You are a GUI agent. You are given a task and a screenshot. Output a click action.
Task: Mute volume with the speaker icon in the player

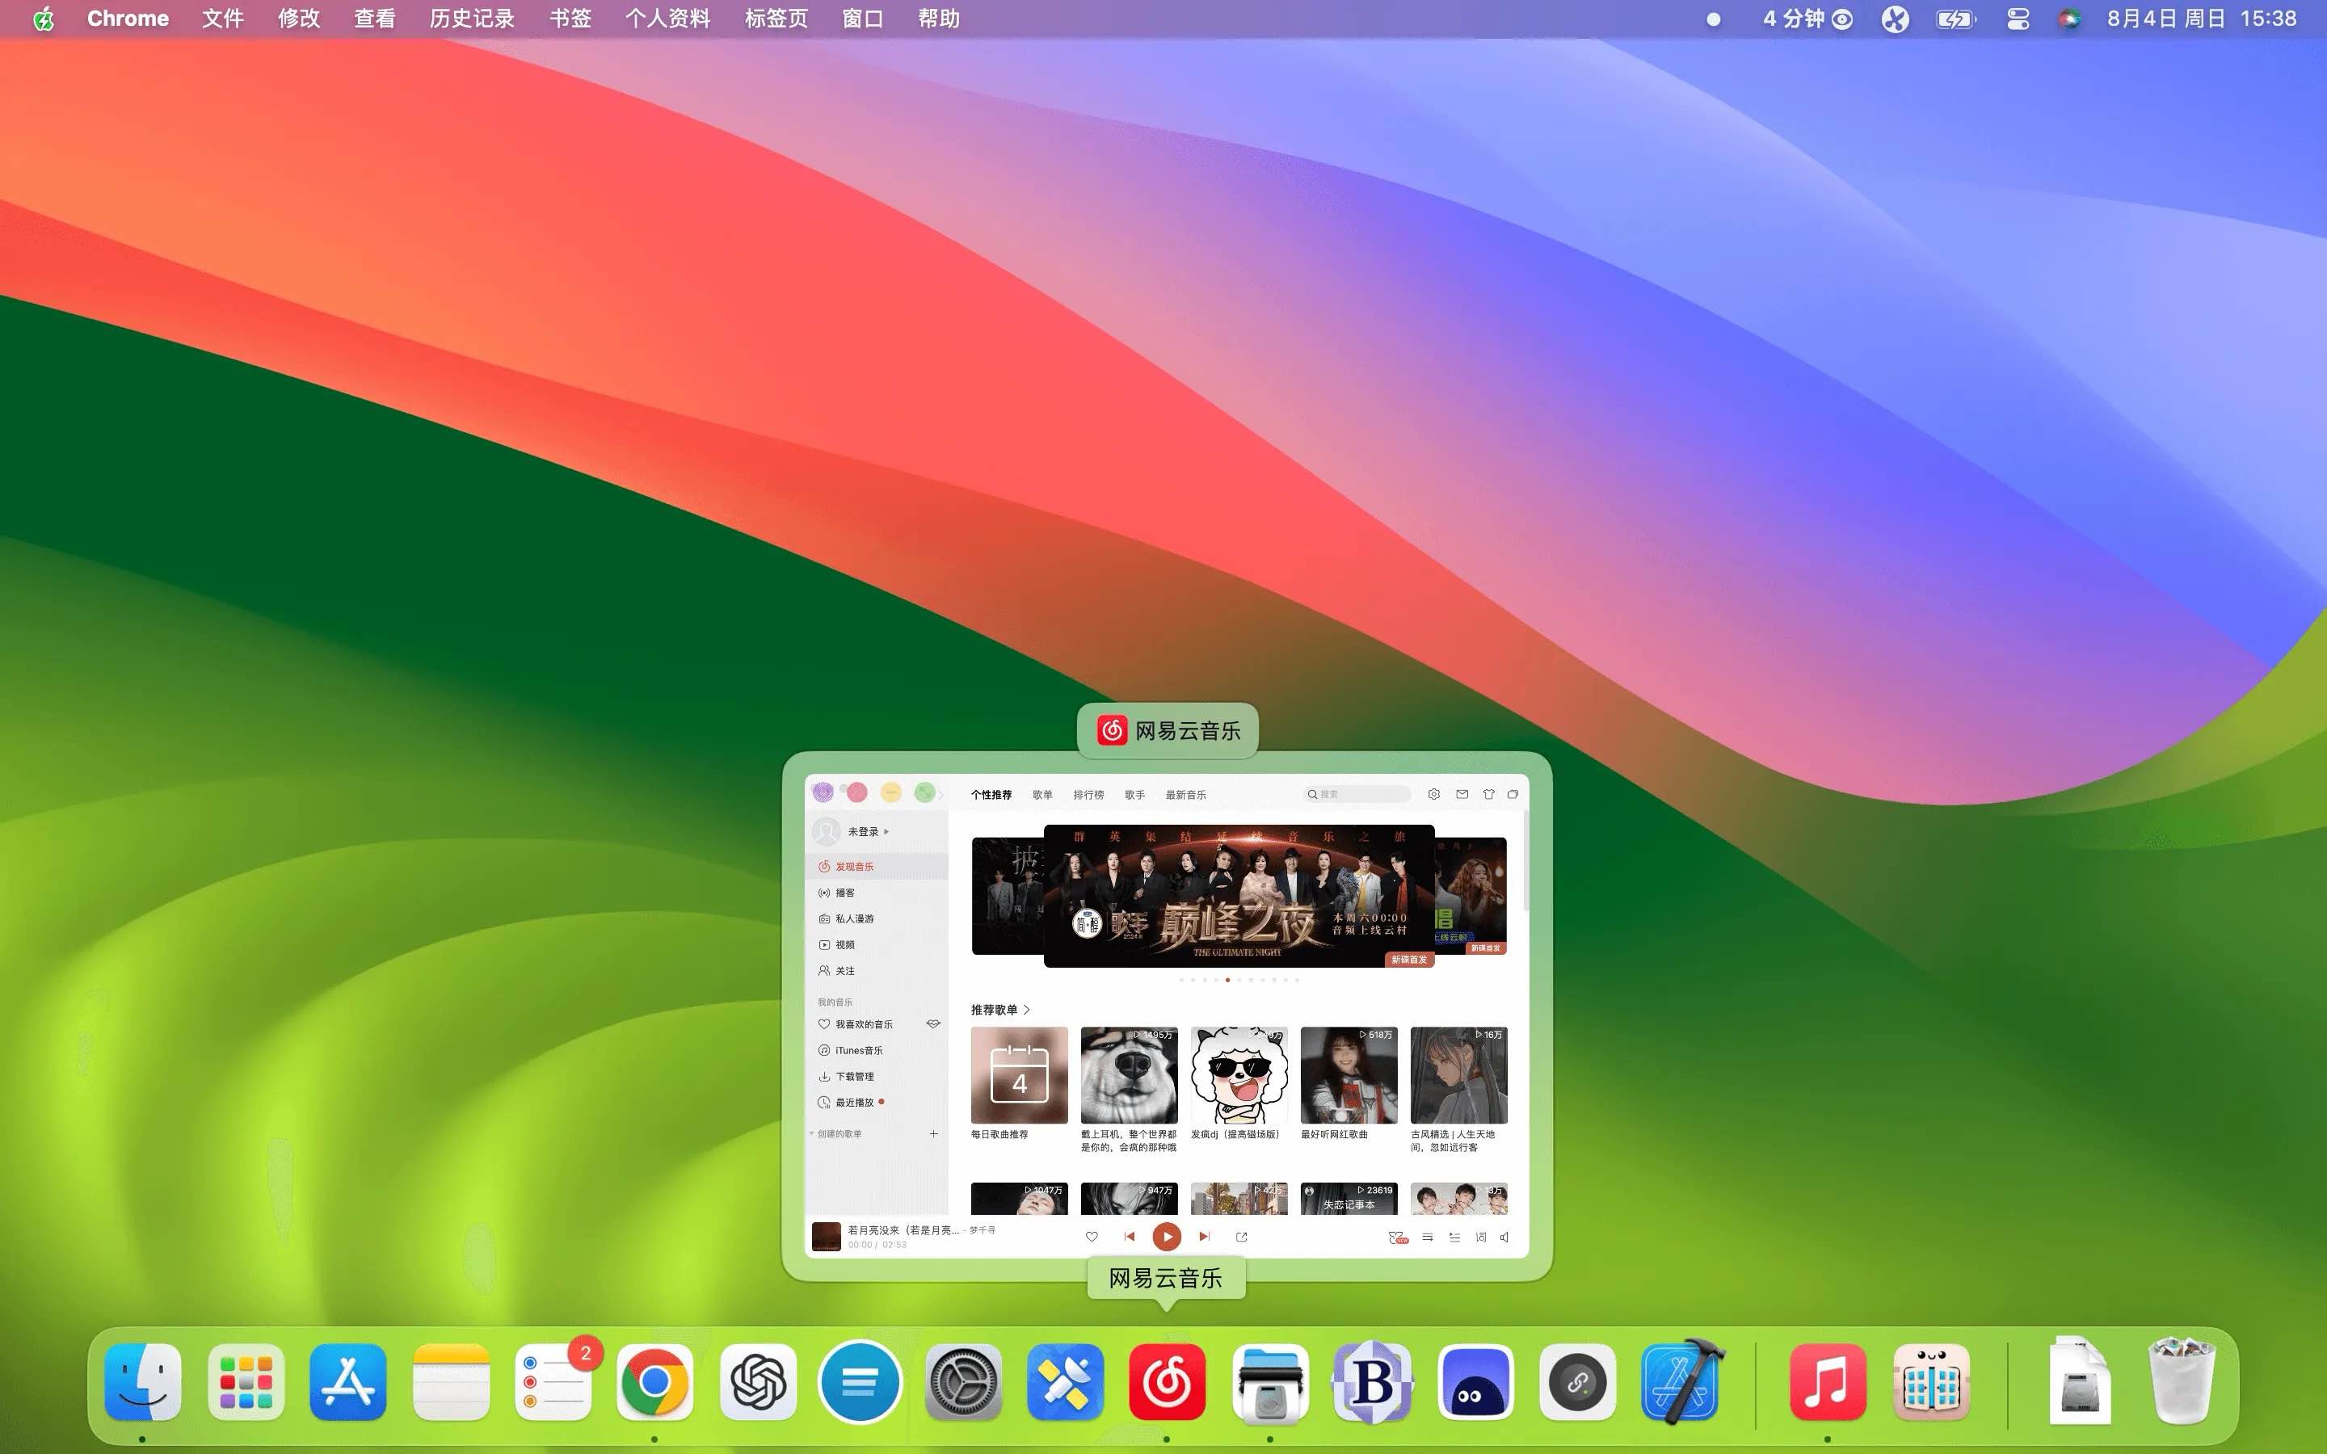[1504, 1238]
